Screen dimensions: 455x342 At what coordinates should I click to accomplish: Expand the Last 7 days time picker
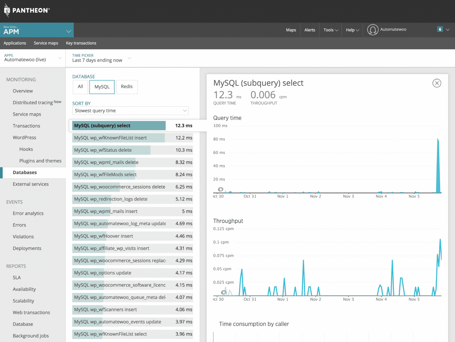[101, 58]
